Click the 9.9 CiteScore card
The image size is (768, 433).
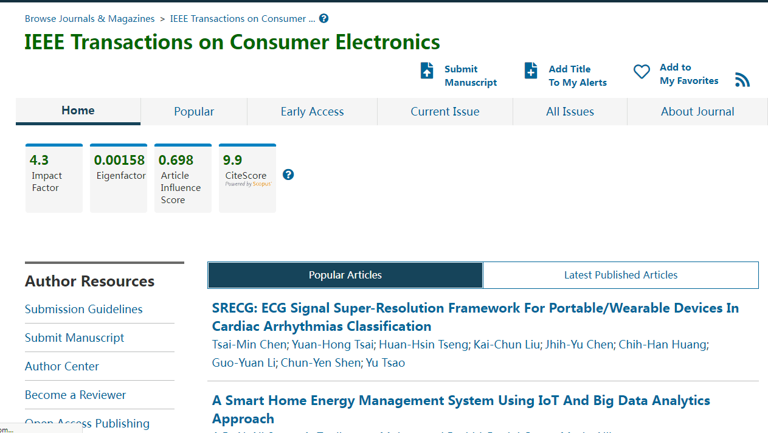pyautogui.click(x=247, y=178)
